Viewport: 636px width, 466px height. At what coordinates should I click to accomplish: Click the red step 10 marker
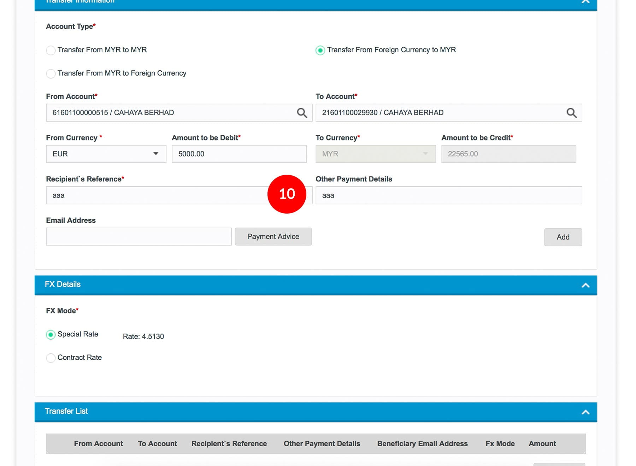pyautogui.click(x=287, y=194)
